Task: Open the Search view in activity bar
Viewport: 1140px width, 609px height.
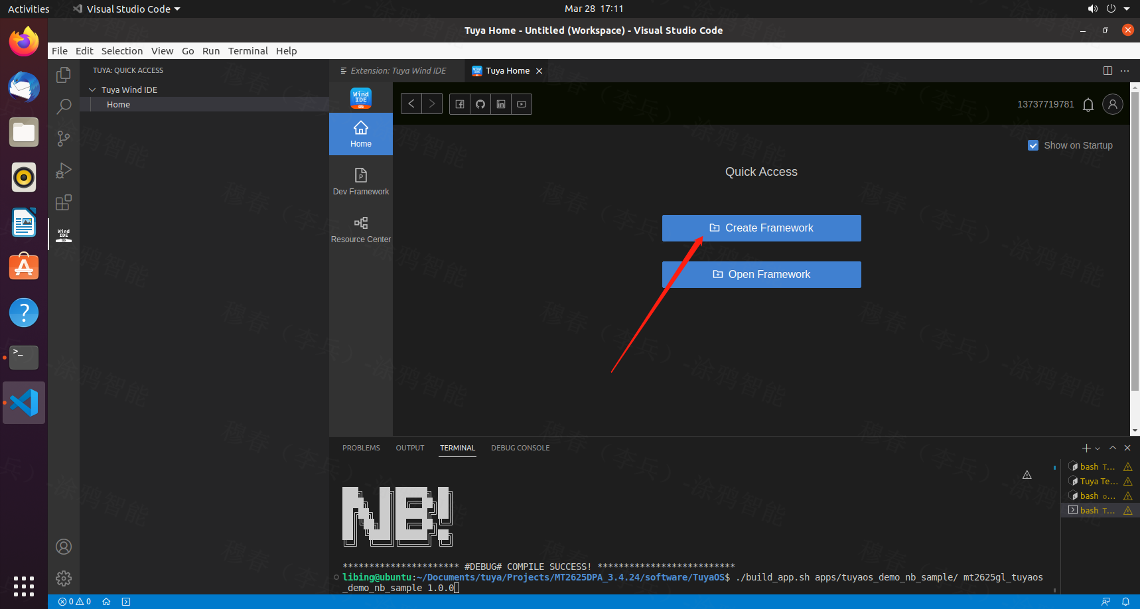Action: pyautogui.click(x=64, y=106)
